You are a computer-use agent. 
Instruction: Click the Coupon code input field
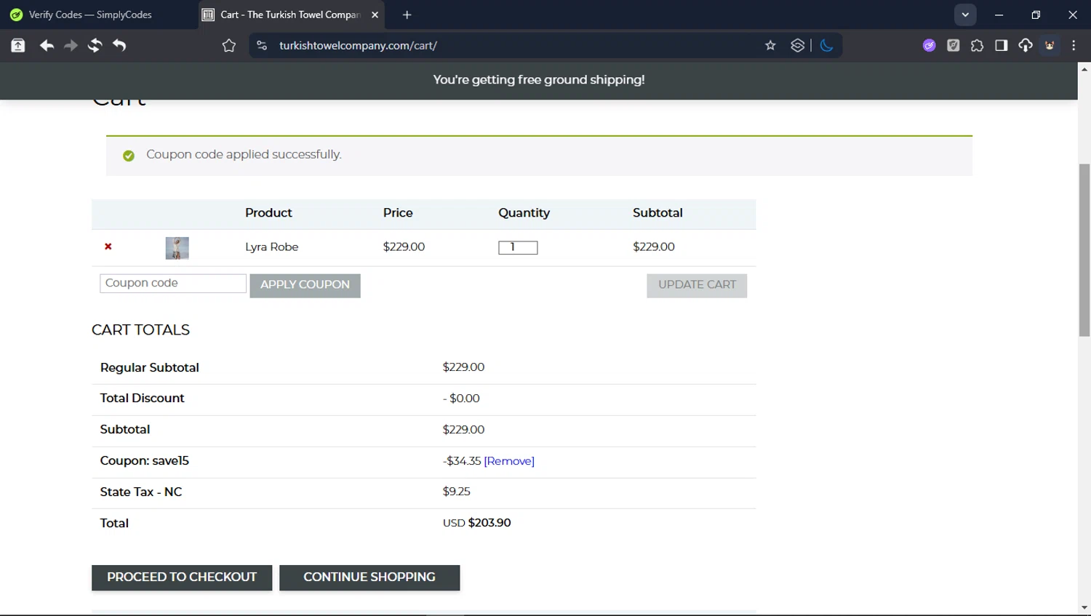coord(173,283)
